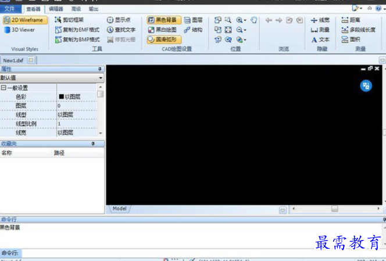Click 复制为BMP格式 copy tool
The width and height of the screenshot is (386, 261).
click(x=77, y=40)
